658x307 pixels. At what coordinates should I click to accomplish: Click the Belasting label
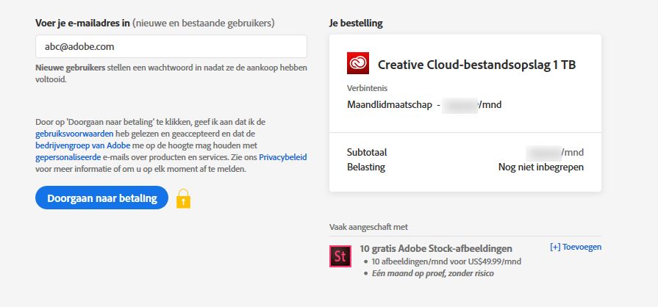pos(366,167)
